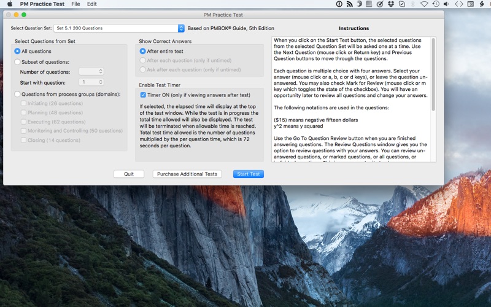
Task: Click the 'Enable Test Timer' label
Action: (x=160, y=85)
